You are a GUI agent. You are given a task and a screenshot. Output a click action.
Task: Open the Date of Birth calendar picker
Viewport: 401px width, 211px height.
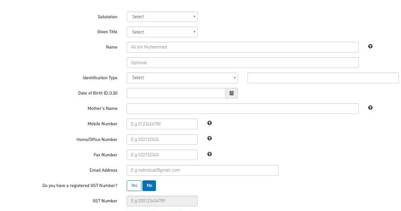click(231, 93)
